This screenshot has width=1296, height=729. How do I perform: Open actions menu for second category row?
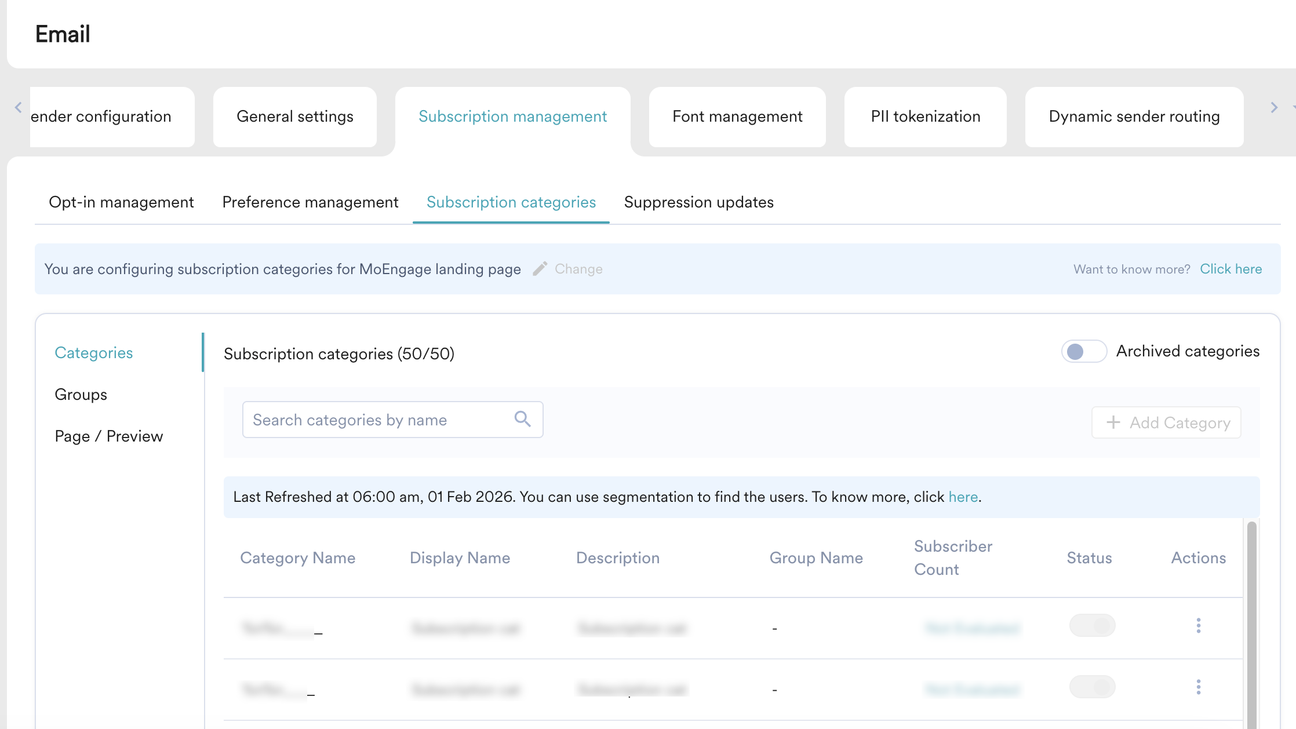pyautogui.click(x=1198, y=687)
